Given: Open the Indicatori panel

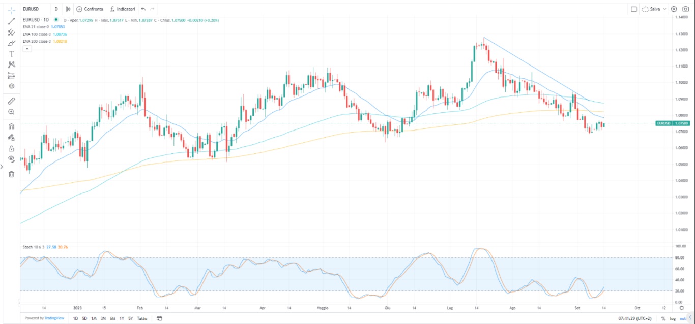Looking at the screenshot, I should point(122,9).
